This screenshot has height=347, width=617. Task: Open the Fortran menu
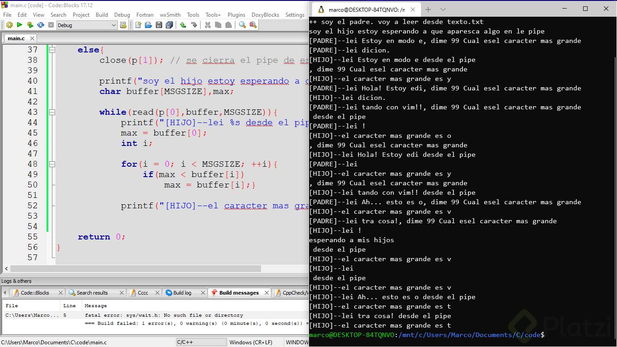click(x=145, y=15)
